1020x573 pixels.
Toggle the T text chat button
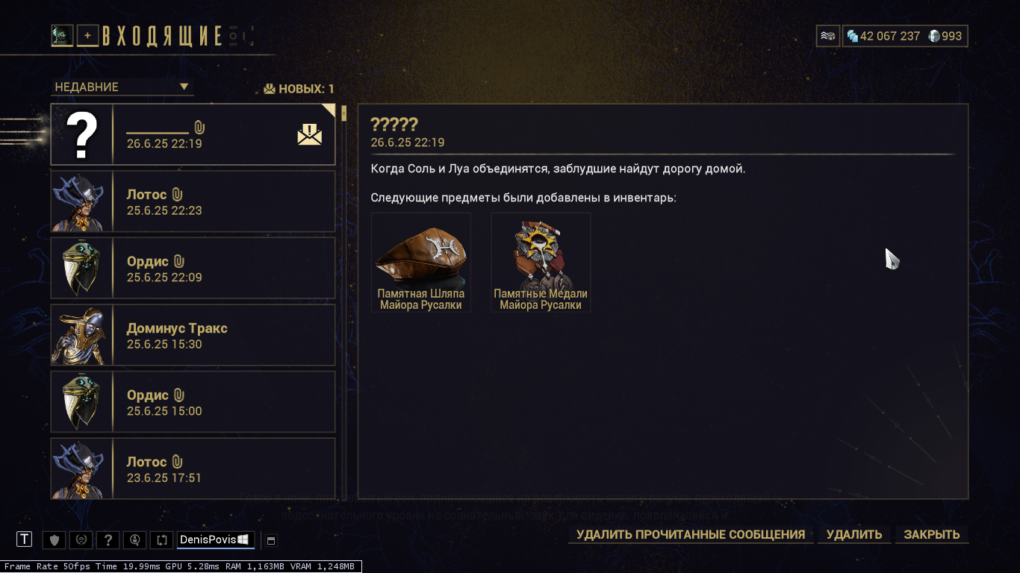tap(25, 539)
